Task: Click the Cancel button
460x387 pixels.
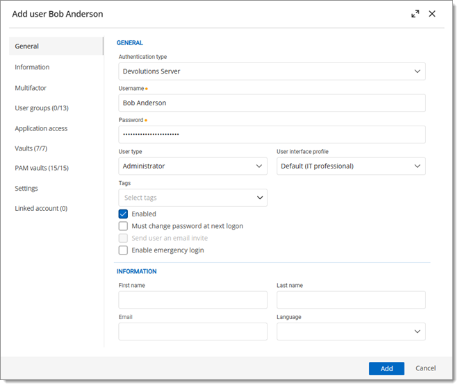Action: tap(425, 368)
